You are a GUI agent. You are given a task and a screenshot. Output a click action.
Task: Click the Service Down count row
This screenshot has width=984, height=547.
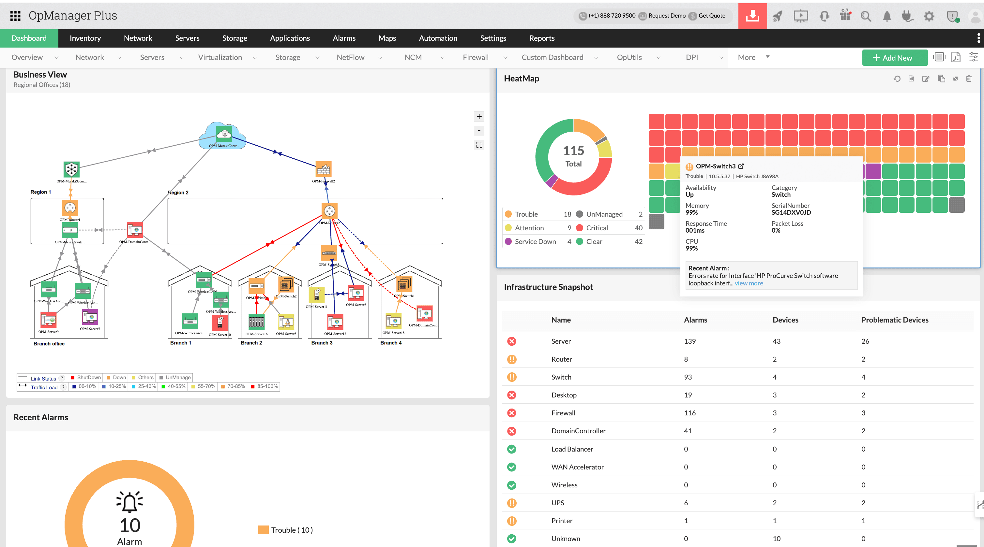pyautogui.click(x=538, y=241)
